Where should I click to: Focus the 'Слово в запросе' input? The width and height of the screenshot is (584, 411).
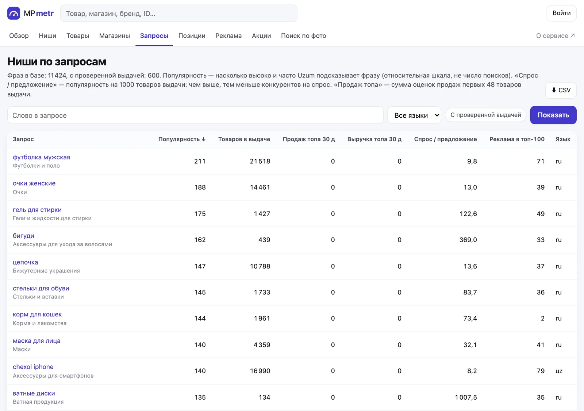195,115
